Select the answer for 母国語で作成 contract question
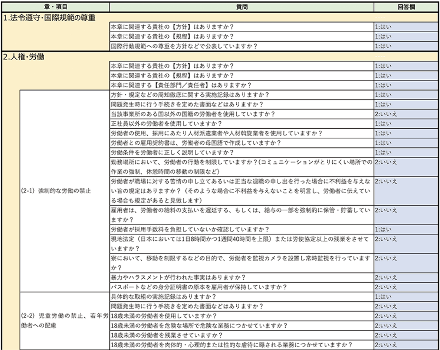 pyautogui.click(x=405, y=143)
